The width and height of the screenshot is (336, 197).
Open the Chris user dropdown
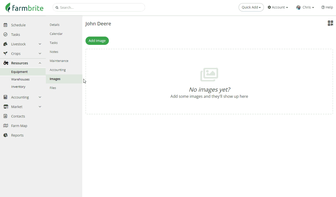(x=305, y=7)
